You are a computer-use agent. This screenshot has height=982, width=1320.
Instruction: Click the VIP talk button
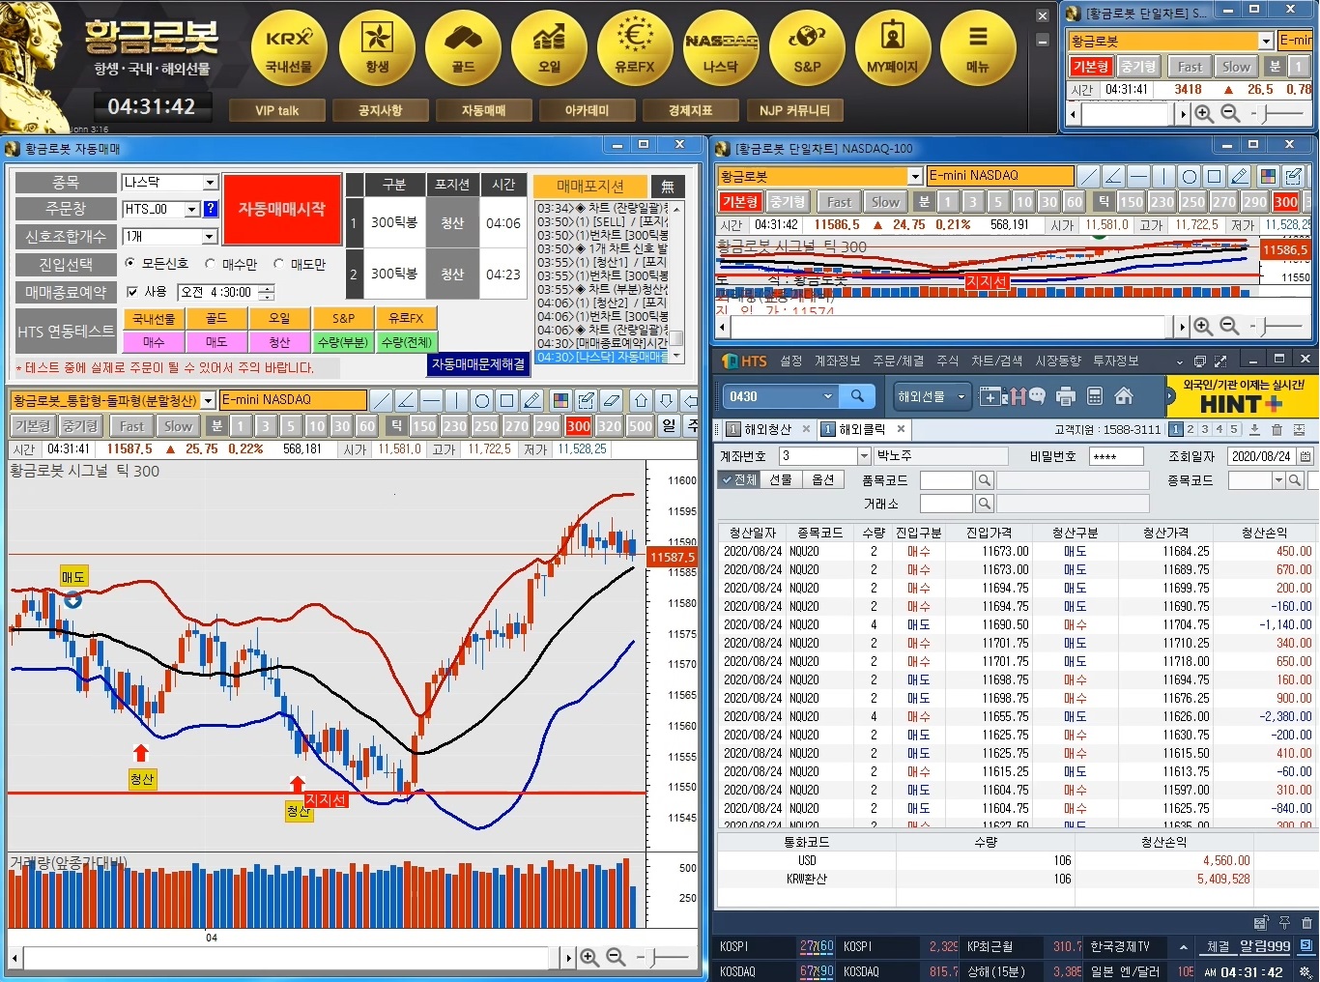pyautogui.click(x=276, y=110)
